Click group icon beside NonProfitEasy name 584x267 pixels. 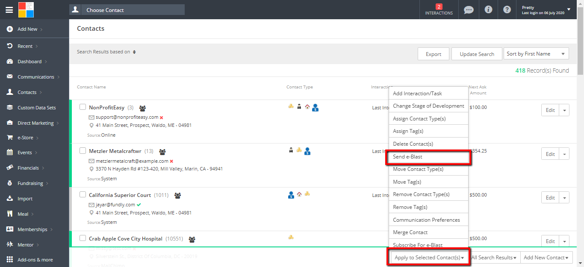(x=142, y=108)
